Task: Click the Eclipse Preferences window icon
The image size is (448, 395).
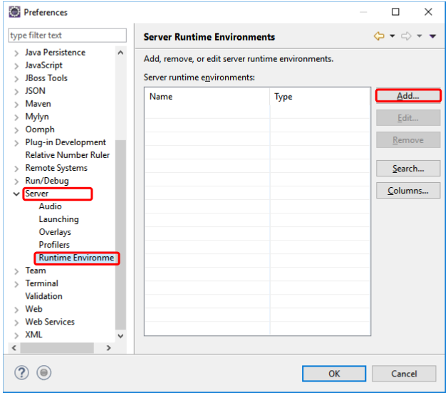Action: click(x=14, y=12)
